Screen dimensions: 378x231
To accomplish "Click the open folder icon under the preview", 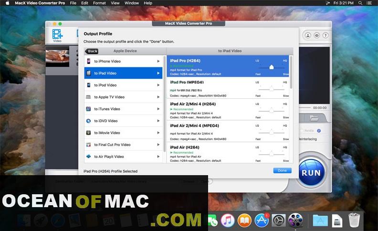I will (x=314, y=118).
